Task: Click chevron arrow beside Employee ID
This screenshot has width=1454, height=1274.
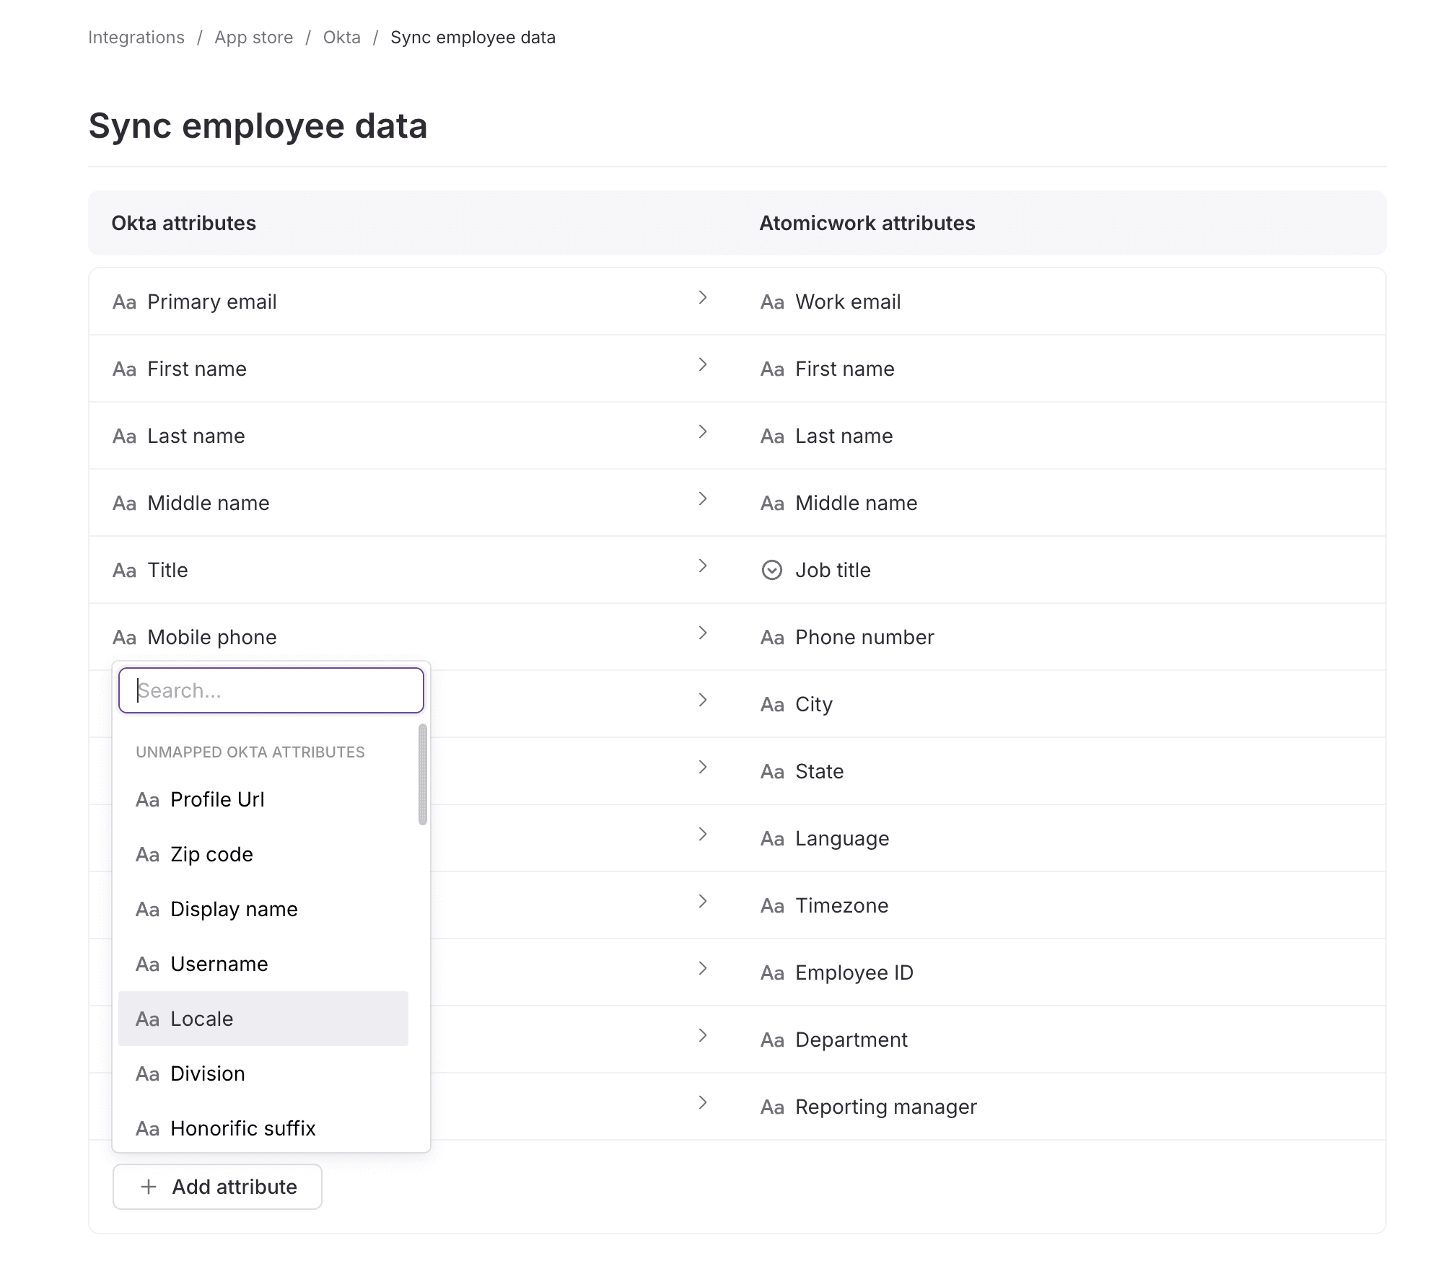Action: tap(703, 968)
